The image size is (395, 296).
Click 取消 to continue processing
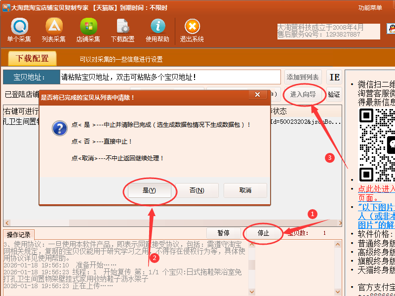(x=245, y=190)
